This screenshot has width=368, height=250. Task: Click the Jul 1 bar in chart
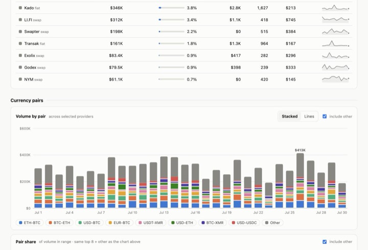point(38,188)
